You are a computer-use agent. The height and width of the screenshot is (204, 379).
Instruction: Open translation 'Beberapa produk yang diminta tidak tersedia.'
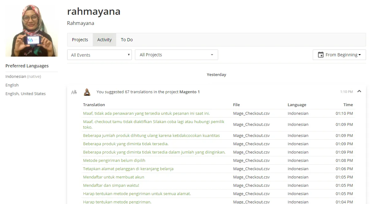click(x=126, y=144)
